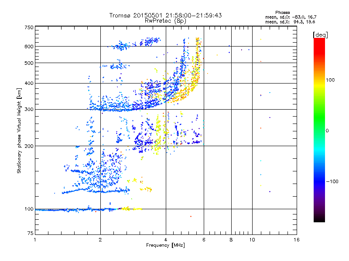Click the x-axis tick label "2"
Viewport: 349px width, 261px height.
click(100, 240)
